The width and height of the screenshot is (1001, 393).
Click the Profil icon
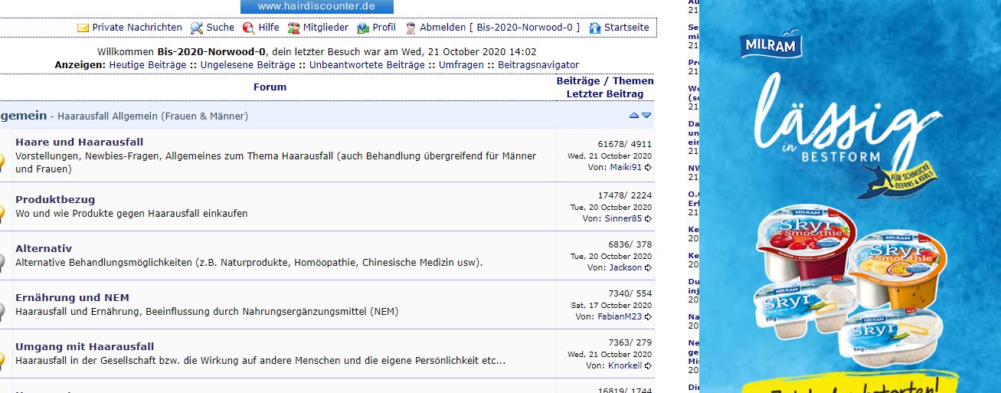(363, 28)
